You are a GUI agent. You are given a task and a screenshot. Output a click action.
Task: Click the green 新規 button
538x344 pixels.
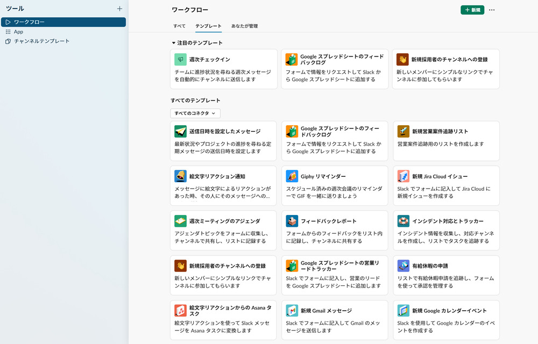click(472, 10)
